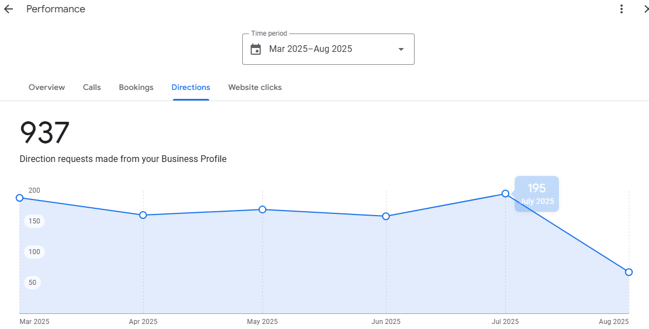Screen dimensions: 649x329
Task: Select the April 2025 data point circle
Action: pyautogui.click(x=143, y=215)
